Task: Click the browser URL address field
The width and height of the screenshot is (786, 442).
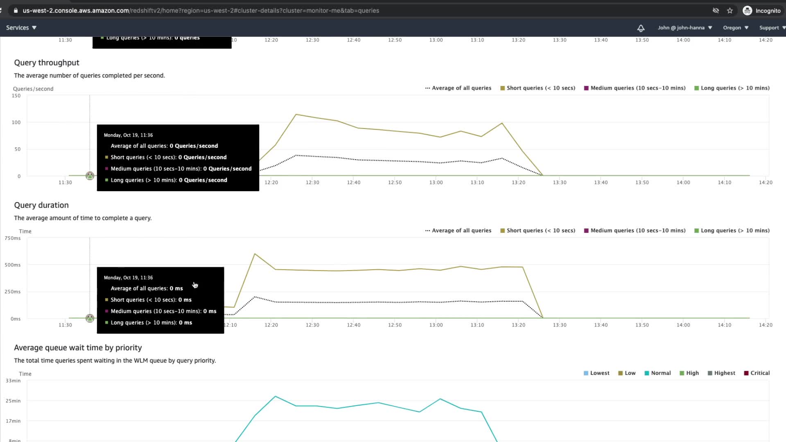Action: 201,11
